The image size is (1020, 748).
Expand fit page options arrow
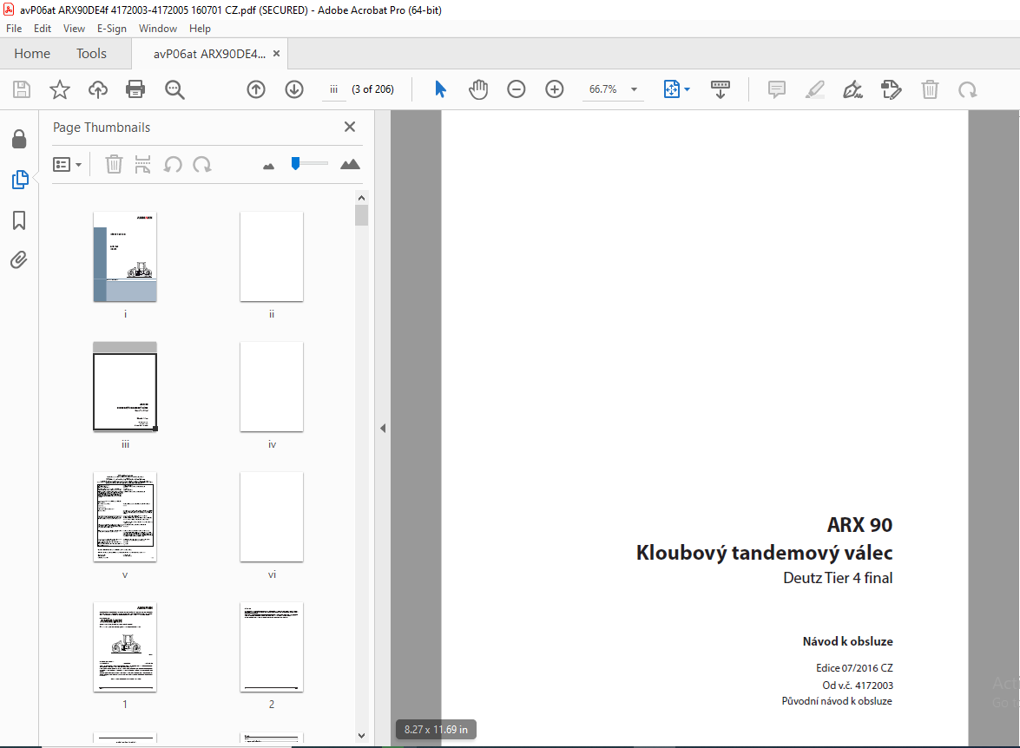(x=687, y=89)
